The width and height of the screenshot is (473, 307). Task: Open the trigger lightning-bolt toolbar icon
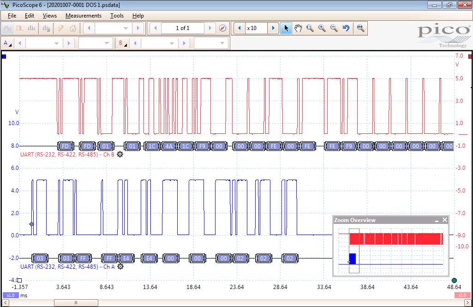coord(60,28)
